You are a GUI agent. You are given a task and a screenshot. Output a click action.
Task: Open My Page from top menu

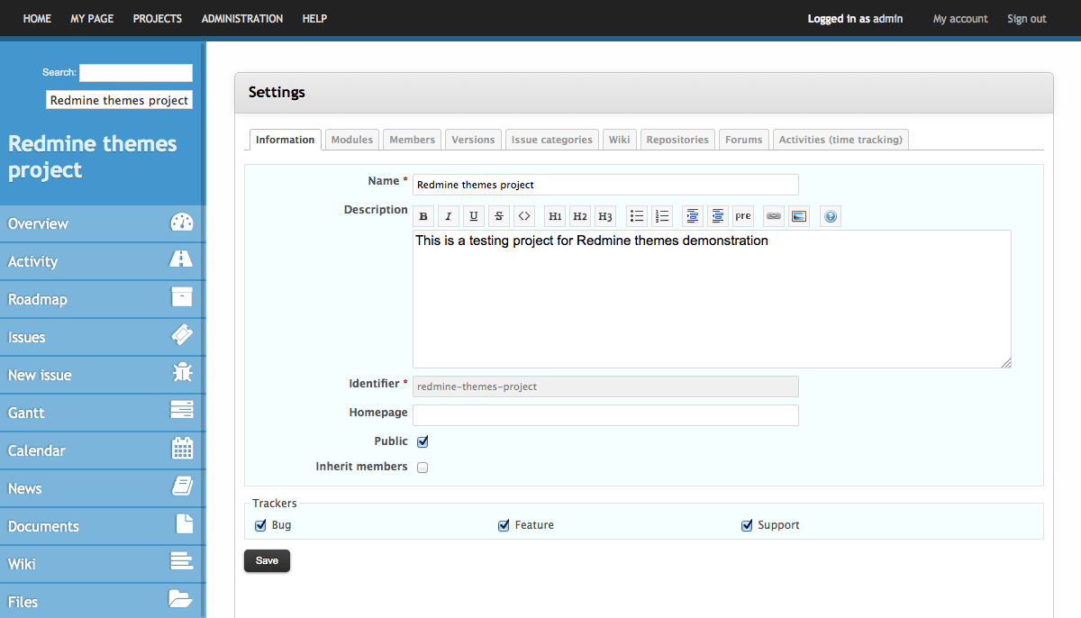click(92, 18)
